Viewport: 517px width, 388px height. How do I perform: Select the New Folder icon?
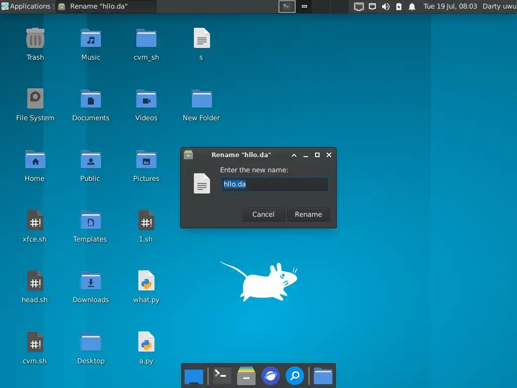coord(201,99)
